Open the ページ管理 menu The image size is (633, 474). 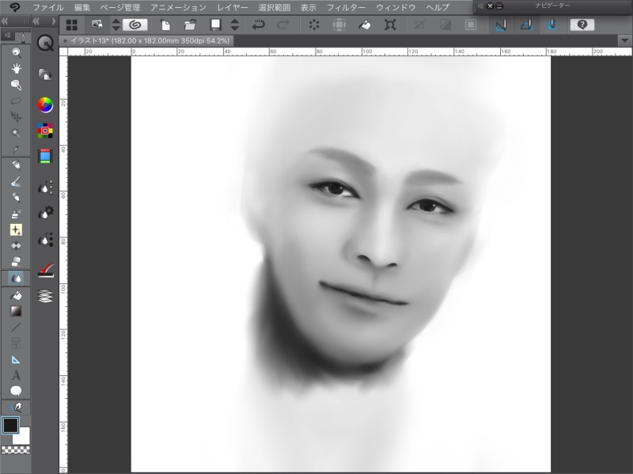click(120, 7)
